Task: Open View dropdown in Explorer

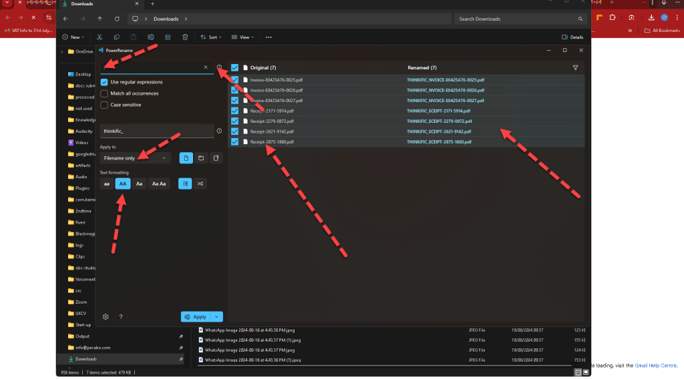Action: pyautogui.click(x=243, y=37)
